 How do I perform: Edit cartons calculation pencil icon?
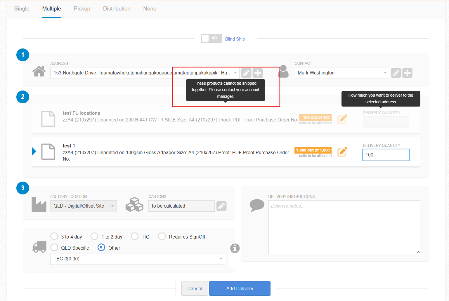pyautogui.click(x=221, y=206)
